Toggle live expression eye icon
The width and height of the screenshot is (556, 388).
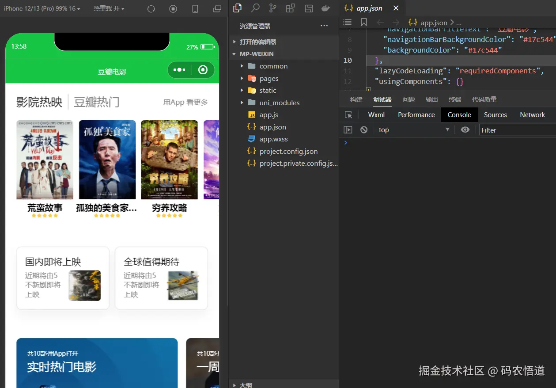click(x=465, y=130)
